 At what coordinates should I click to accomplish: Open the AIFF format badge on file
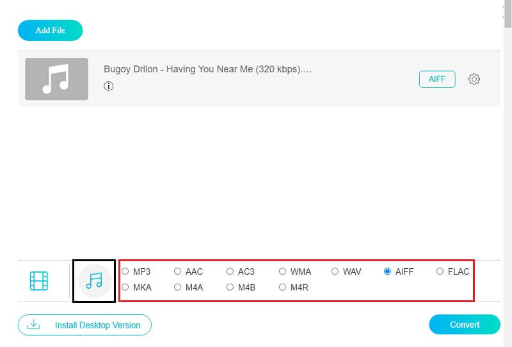click(x=437, y=79)
